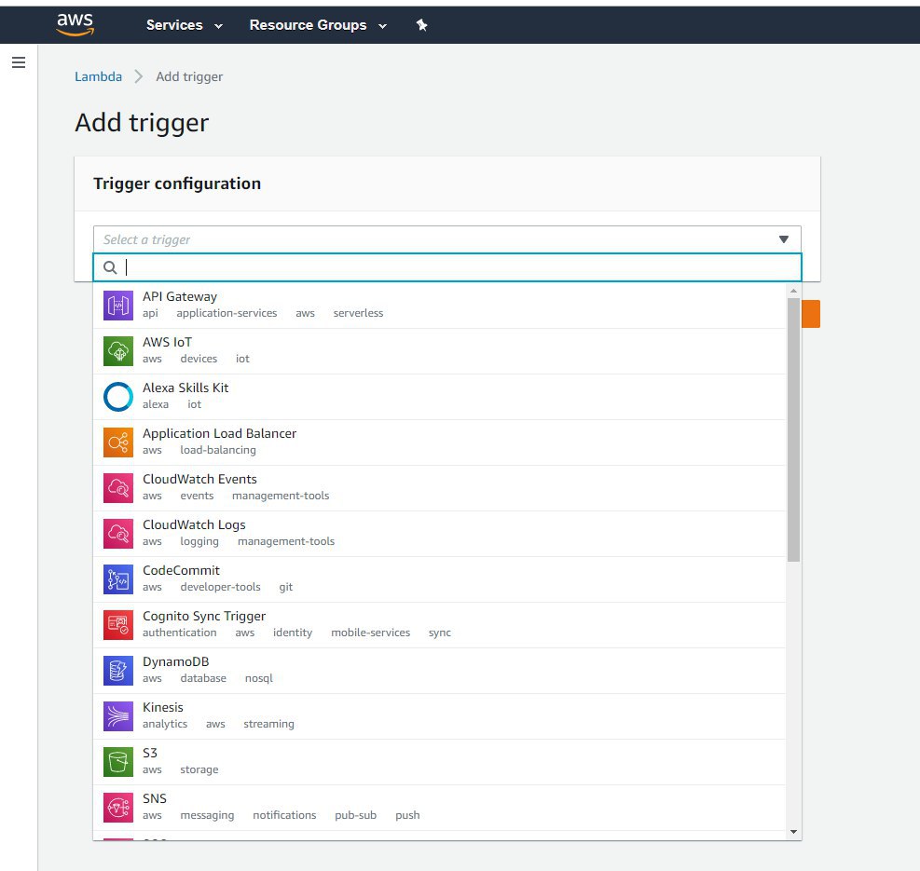Screen dimensions: 920x871
Task: Click the dropdown arrow of trigger selector
Action: [x=783, y=239]
